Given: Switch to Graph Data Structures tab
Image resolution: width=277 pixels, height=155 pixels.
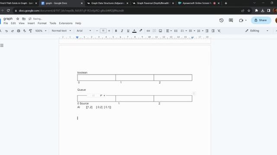Looking at the screenshot, I should point(108,3).
